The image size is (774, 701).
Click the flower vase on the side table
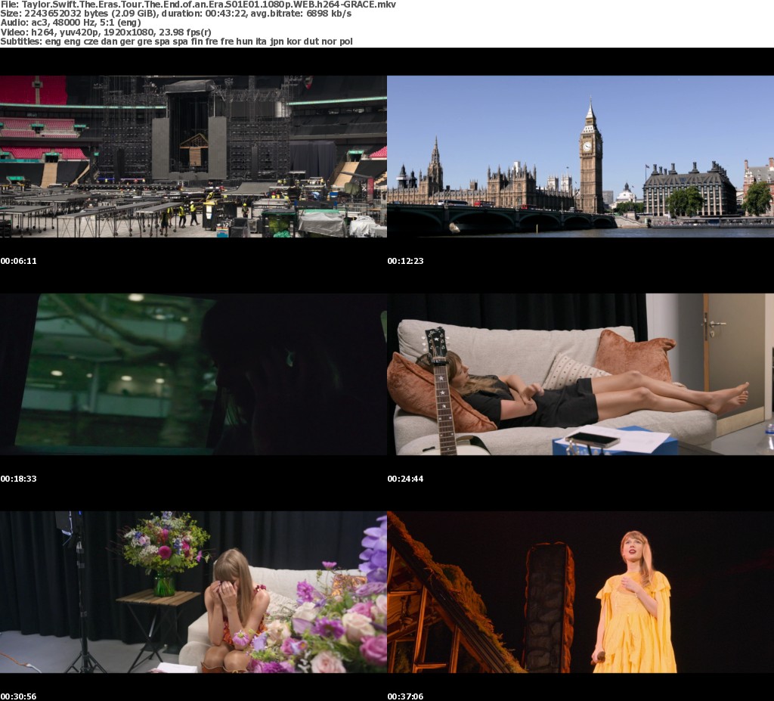[x=164, y=584]
